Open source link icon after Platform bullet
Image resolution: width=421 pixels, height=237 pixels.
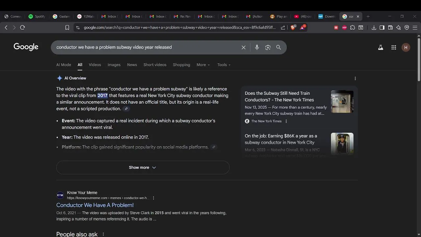213,147
